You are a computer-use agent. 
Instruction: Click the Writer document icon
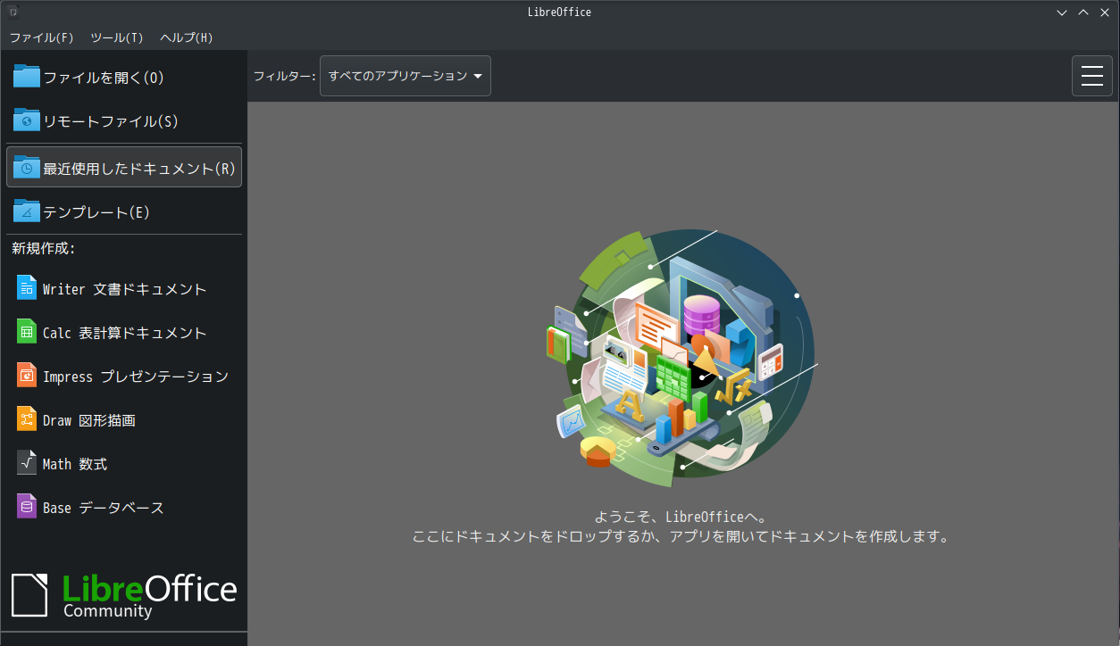click(27, 288)
